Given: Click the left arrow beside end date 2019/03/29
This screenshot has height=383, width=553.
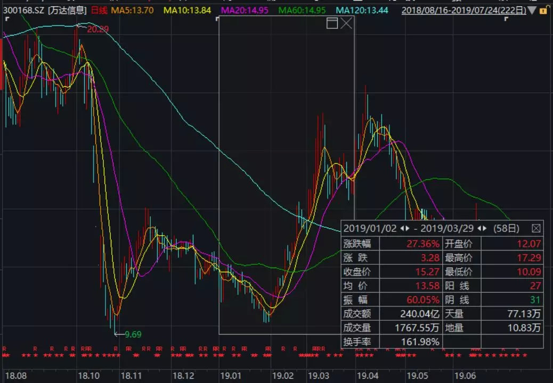Looking at the screenshot, I should [479, 228].
